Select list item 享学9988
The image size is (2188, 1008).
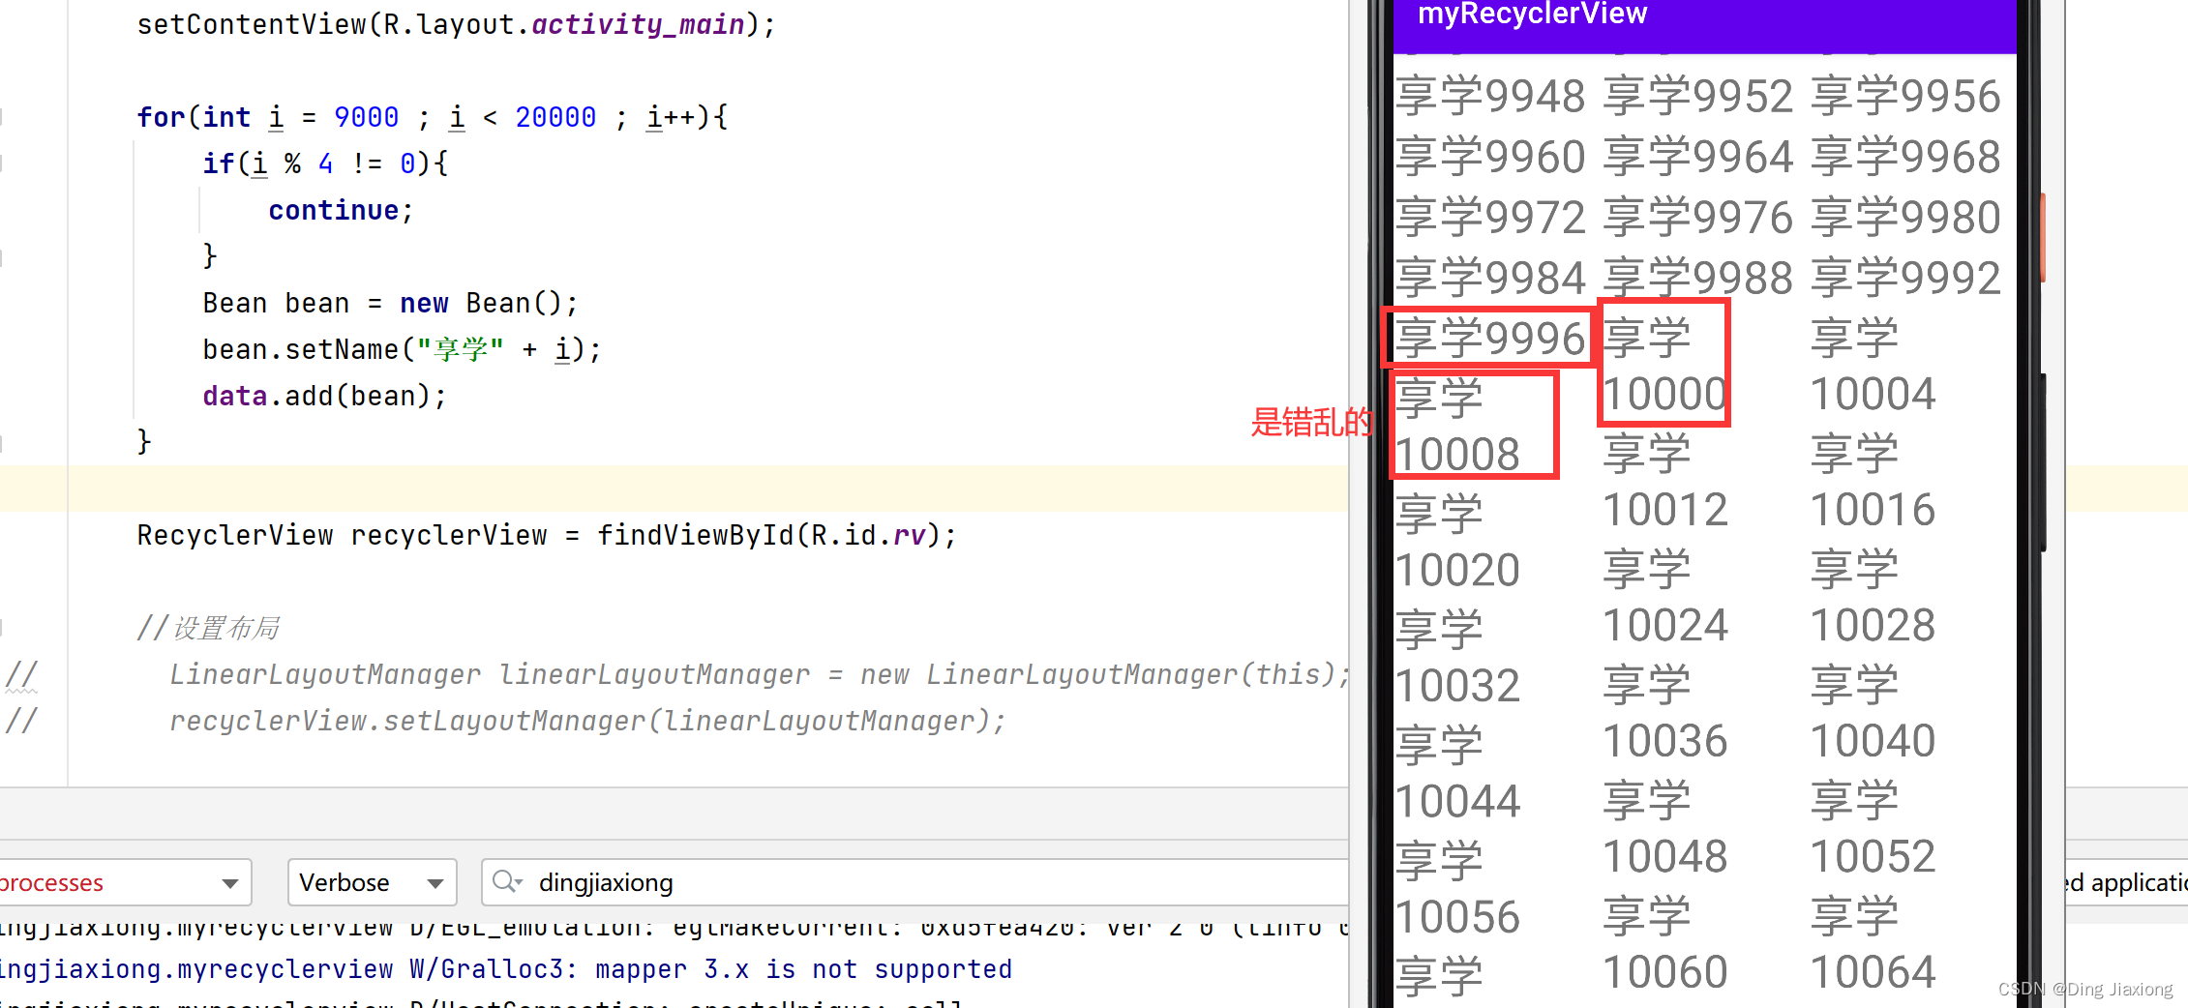[x=1698, y=279]
